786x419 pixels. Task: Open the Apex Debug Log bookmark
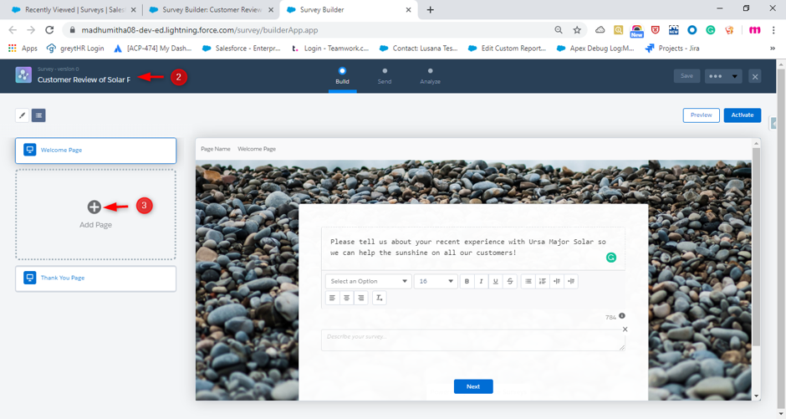pyautogui.click(x=595, y=49)
